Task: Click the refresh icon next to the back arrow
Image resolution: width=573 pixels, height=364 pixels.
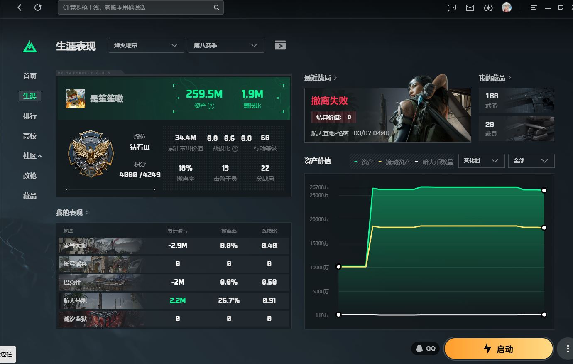Action: click(38, 7)
